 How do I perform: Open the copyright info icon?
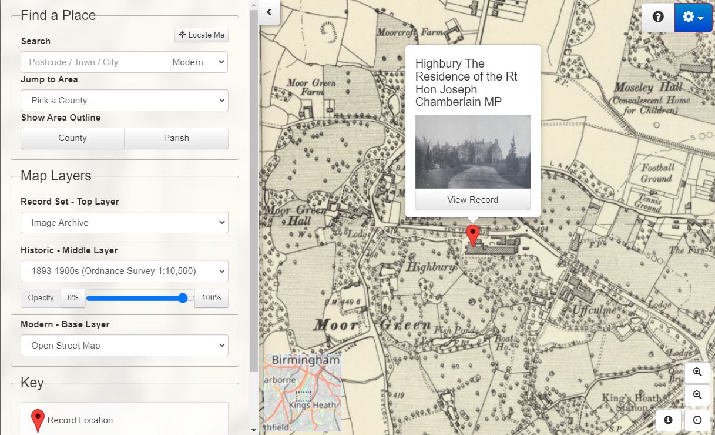[697, 420]
